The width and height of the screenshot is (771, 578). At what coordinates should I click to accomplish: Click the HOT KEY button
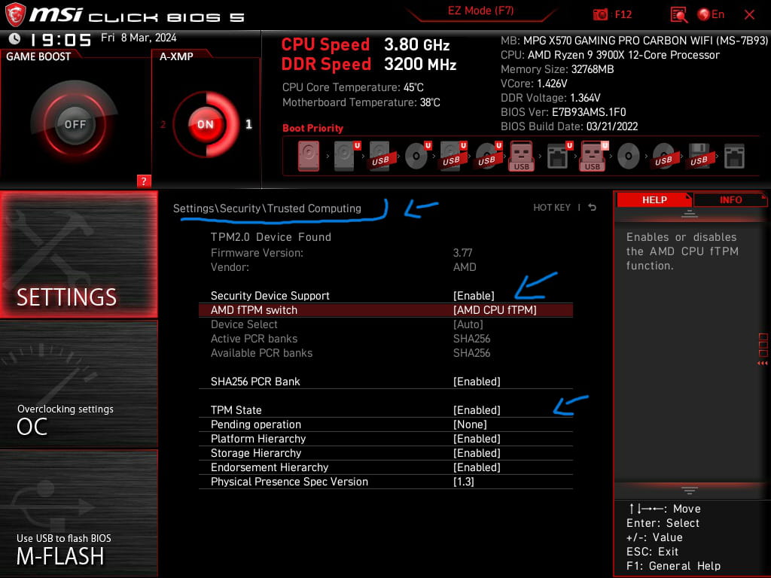[552, 208]
